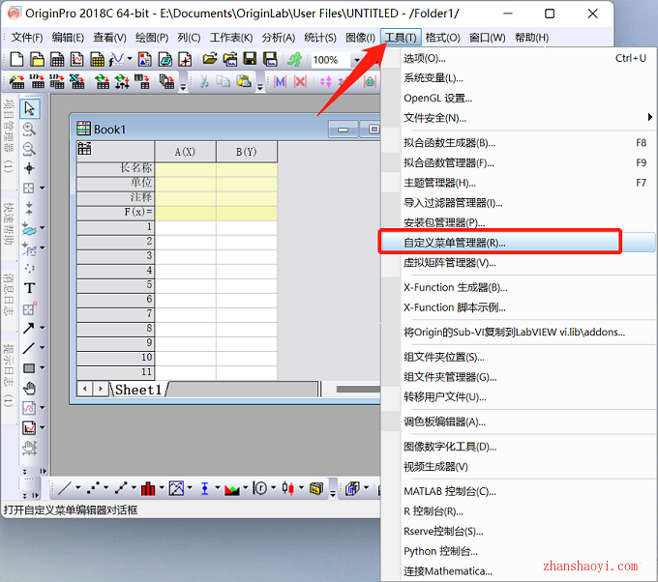658x582 pixels.
Task: Open the 文件(F) menu
Action: [x=27, y=38]
